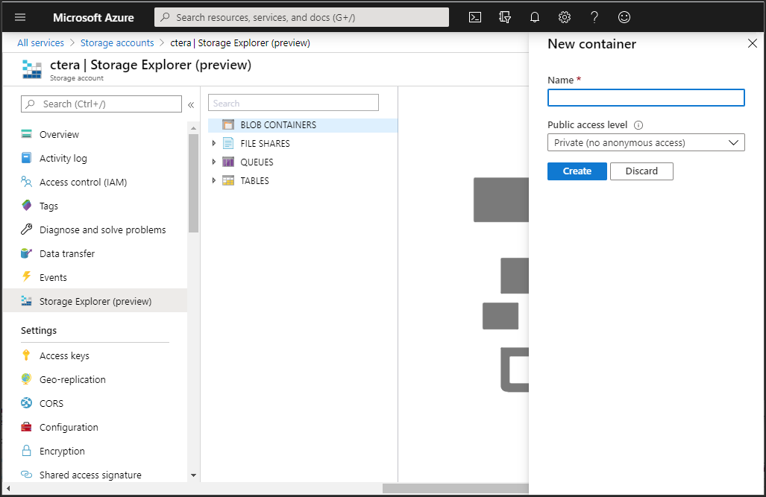Viewport: 766px width, 497px height.
Task: Show the notifications bell
Action: [535, 18]
